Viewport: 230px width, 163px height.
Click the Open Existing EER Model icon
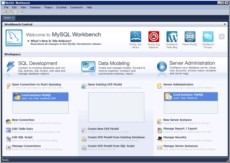84,86
